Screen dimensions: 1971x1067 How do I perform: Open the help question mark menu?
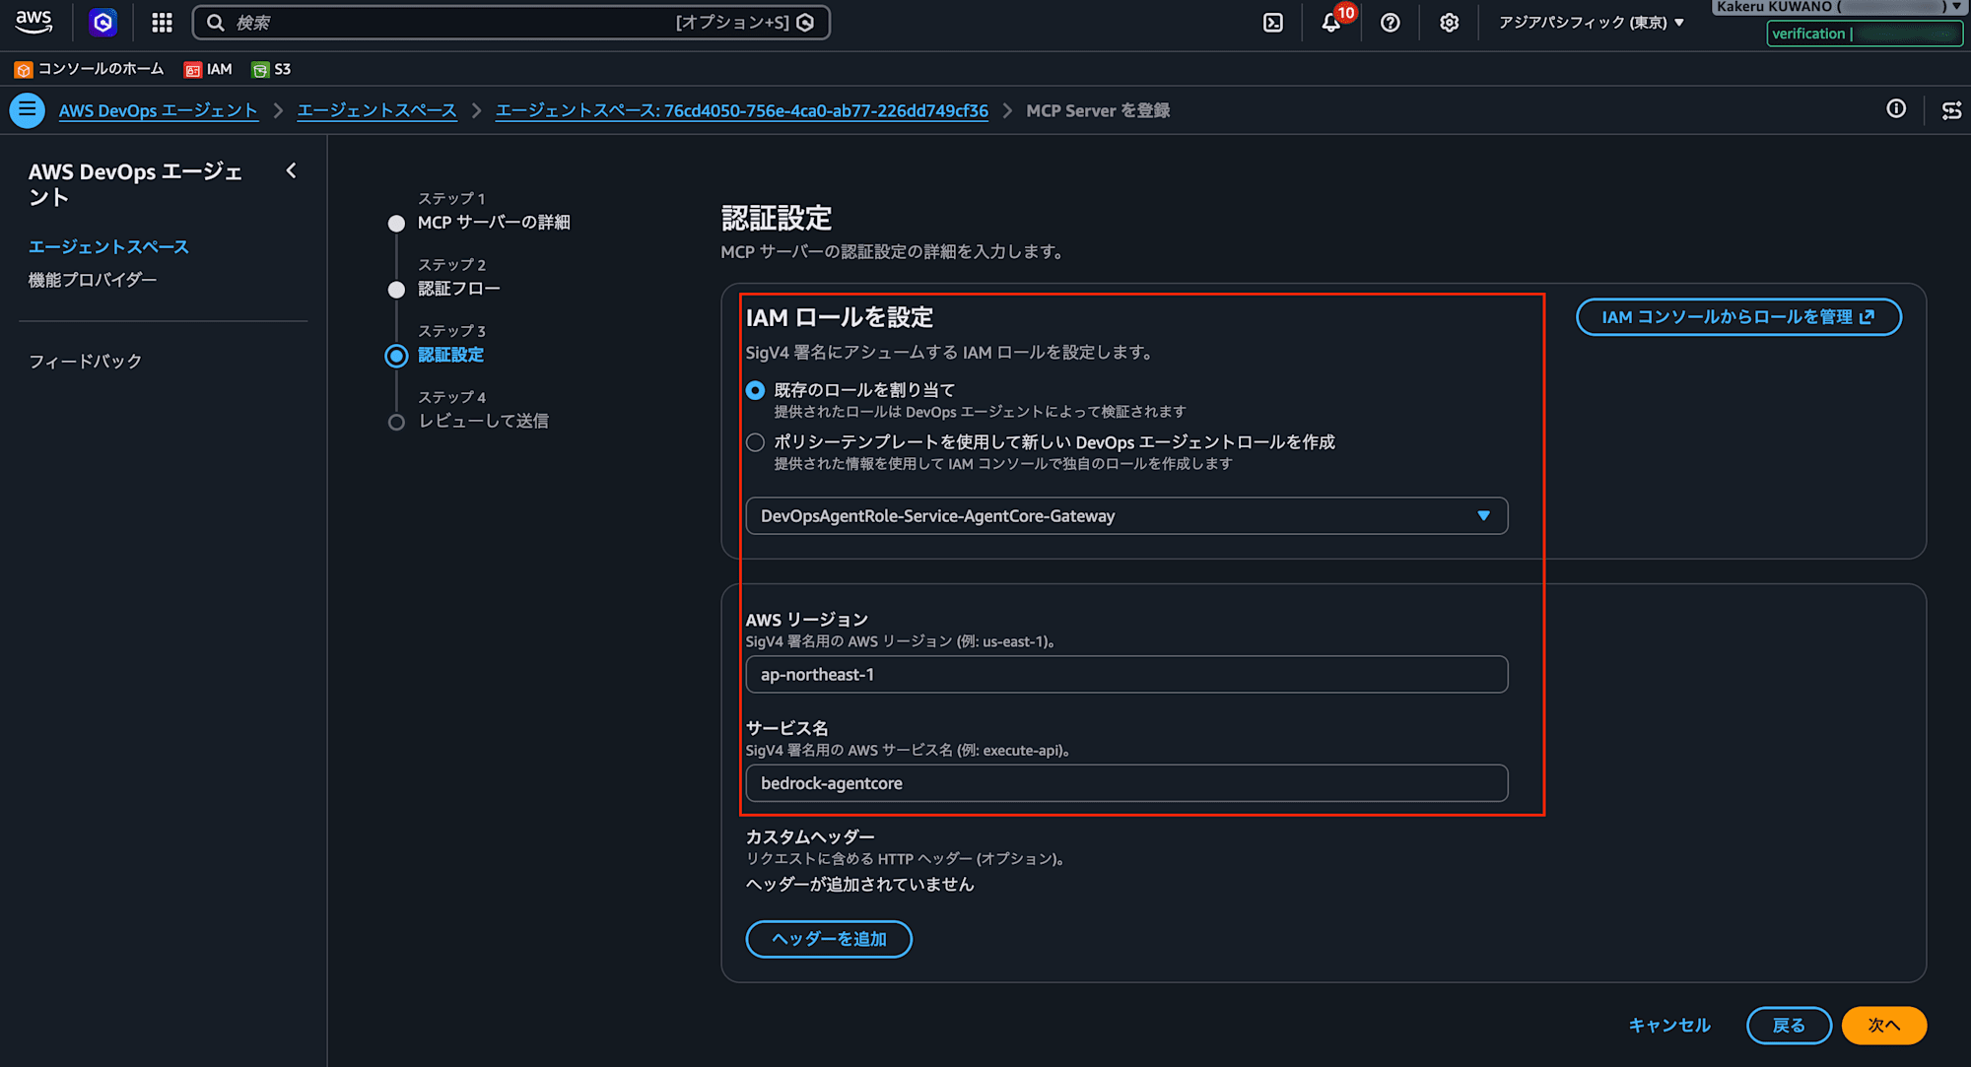(x=1390, y=23)
